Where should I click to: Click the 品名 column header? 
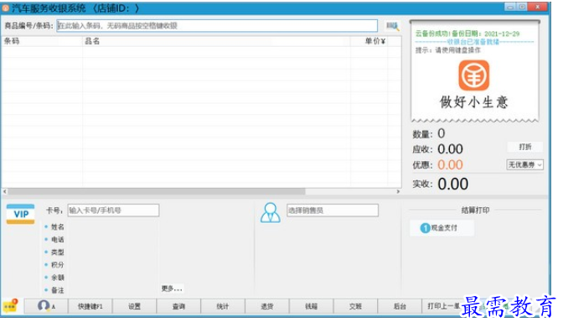[x=216, y=41]
